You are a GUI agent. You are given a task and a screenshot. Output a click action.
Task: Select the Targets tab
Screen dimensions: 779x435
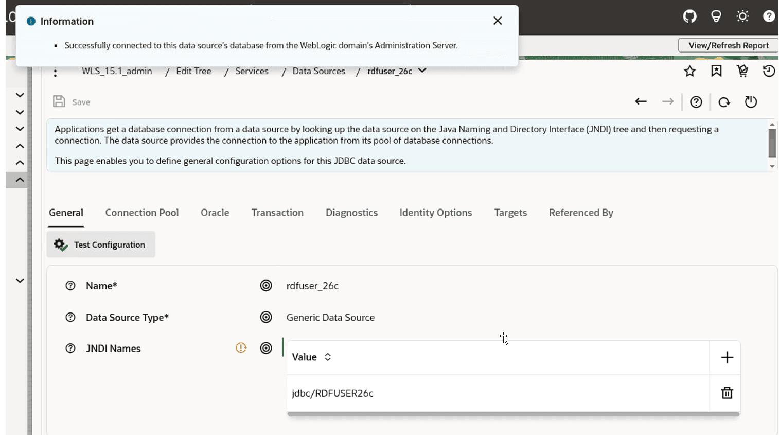510,213
